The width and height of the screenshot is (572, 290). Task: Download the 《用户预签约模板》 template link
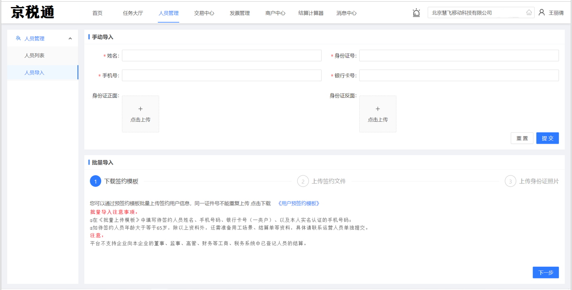(298, 204)
